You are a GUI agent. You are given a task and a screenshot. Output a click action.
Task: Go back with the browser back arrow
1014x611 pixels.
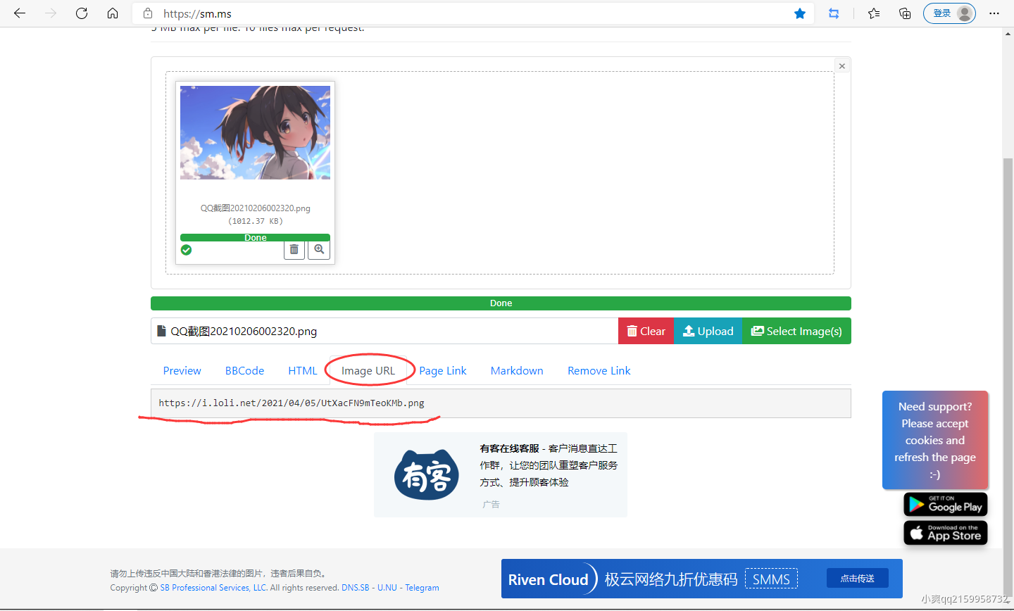20,13
